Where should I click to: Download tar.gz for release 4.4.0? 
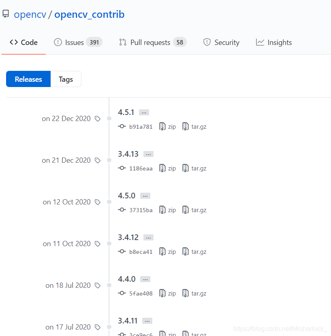click(194, 293)
